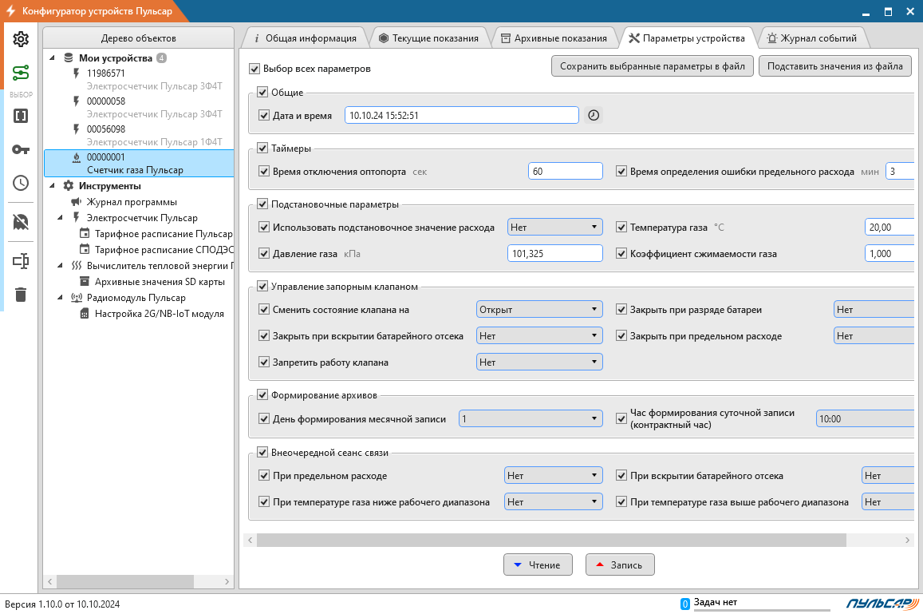The height and width of the screenshot is (614, 923).
Task: Click the Дерево объектов panel header
Action: click(138, 38)
